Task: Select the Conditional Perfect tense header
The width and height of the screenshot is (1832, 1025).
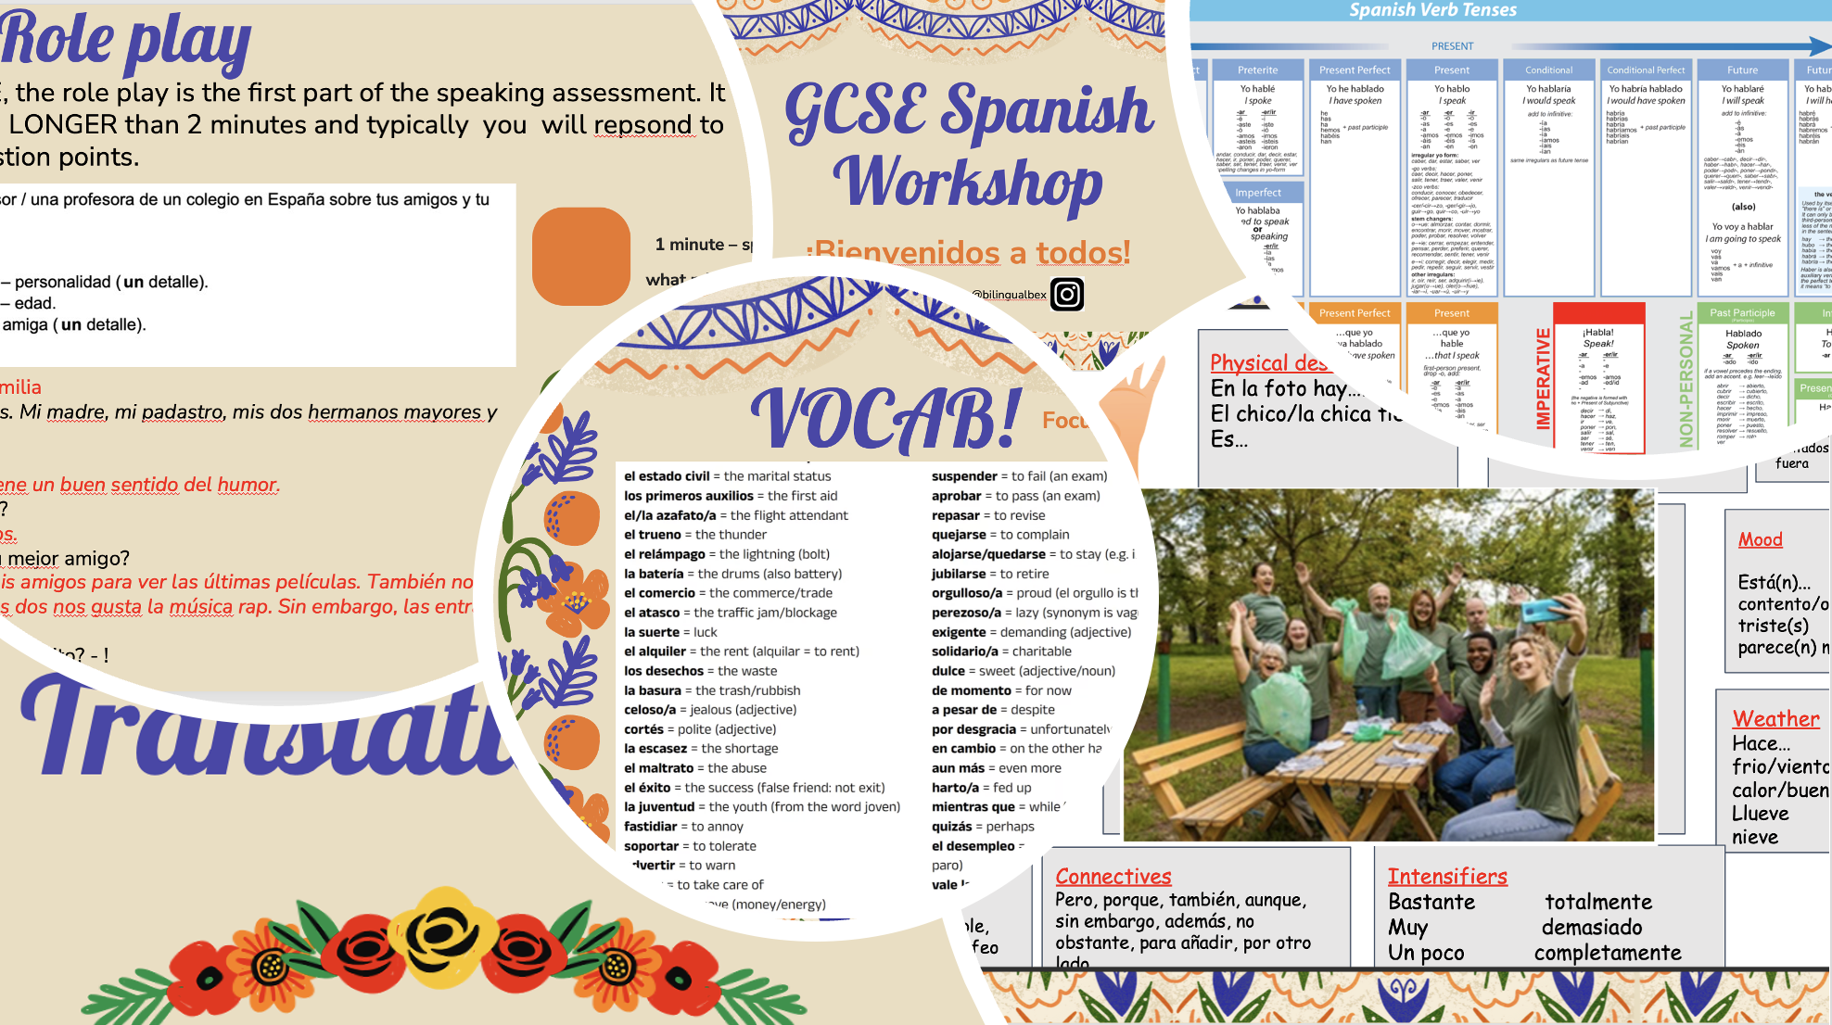Action: coord(1646,70)
